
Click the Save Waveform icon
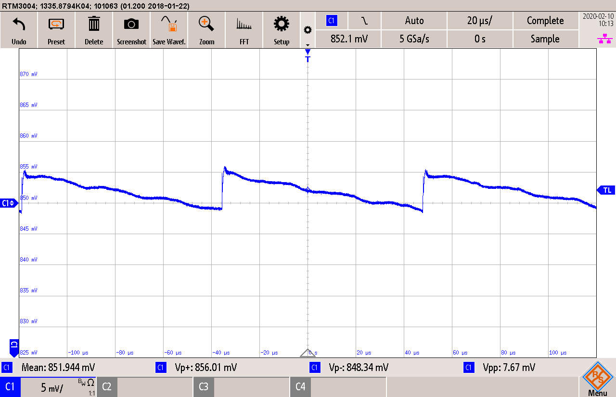tap(169, 24)
